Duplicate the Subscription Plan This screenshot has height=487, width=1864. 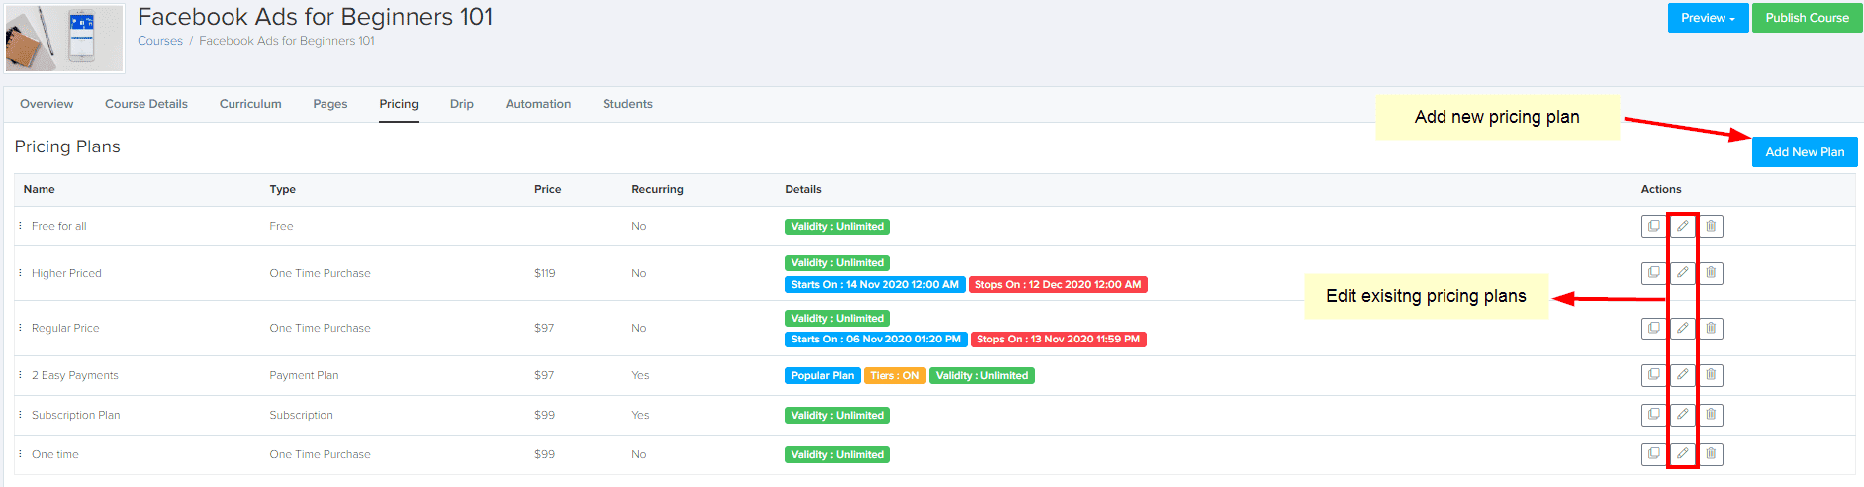click(x=1653, y=414)
